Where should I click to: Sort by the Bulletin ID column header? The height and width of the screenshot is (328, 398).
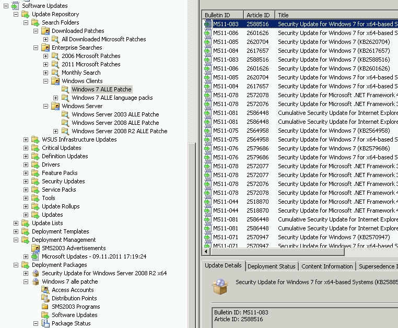click(223, 15)
